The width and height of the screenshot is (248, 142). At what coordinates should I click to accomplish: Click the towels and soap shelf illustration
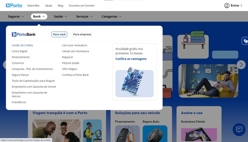193,45
